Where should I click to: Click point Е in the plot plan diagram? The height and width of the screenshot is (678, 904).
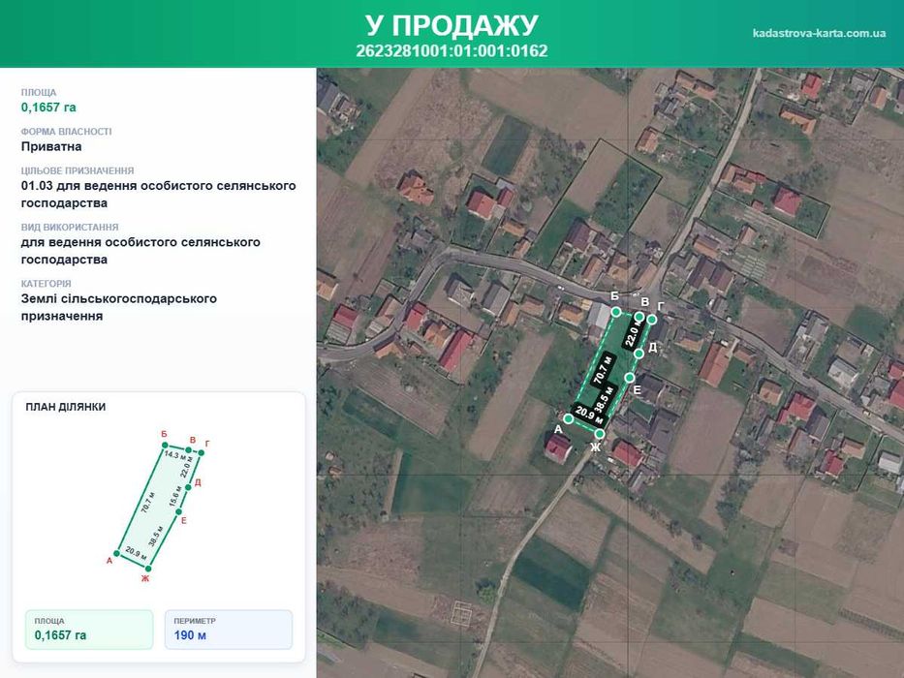click(178, 511)
